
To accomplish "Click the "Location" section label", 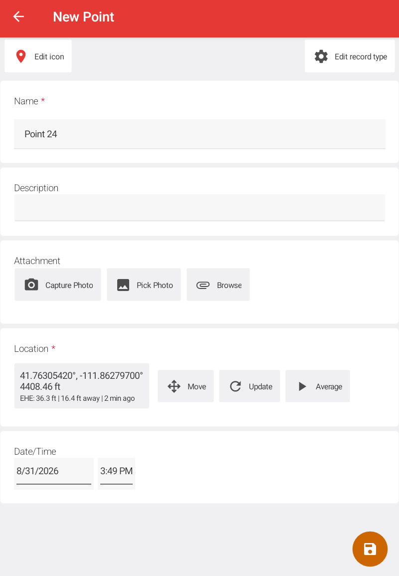I will point(31,348).
